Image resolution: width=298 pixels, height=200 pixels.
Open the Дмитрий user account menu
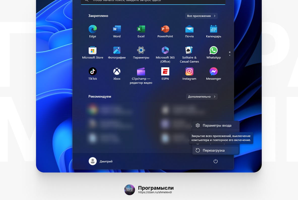point(101,161)
